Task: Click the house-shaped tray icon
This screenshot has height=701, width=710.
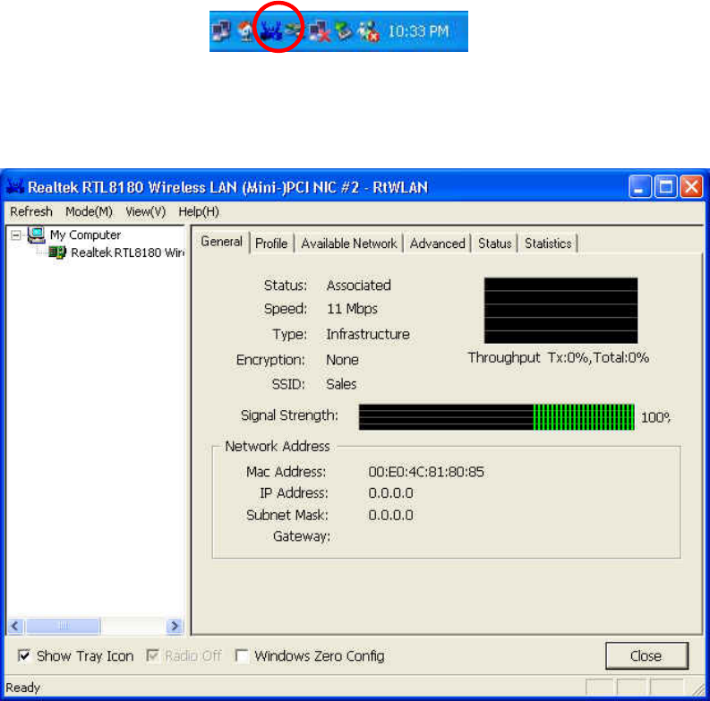Action: (245, 31)
